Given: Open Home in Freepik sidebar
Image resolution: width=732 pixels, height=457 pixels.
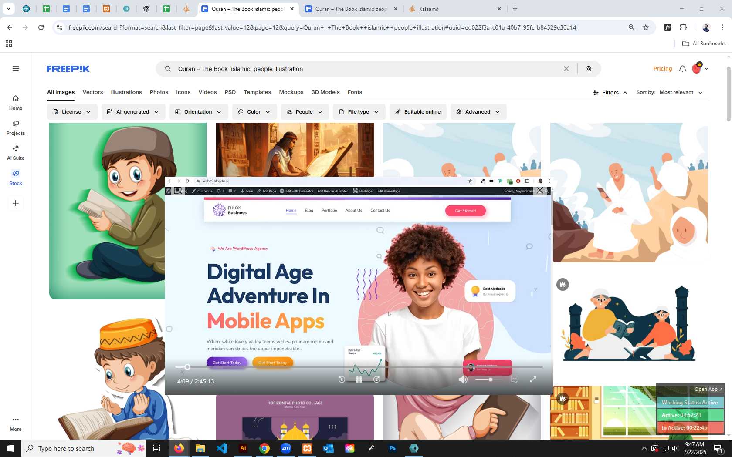Looking at the screenshot, I should pyautogui.click(x=16, y=103).
